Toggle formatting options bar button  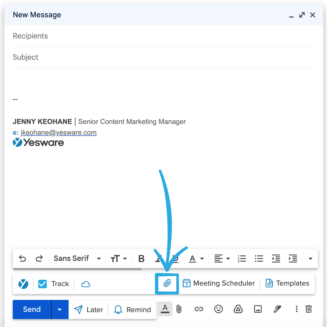165,309
